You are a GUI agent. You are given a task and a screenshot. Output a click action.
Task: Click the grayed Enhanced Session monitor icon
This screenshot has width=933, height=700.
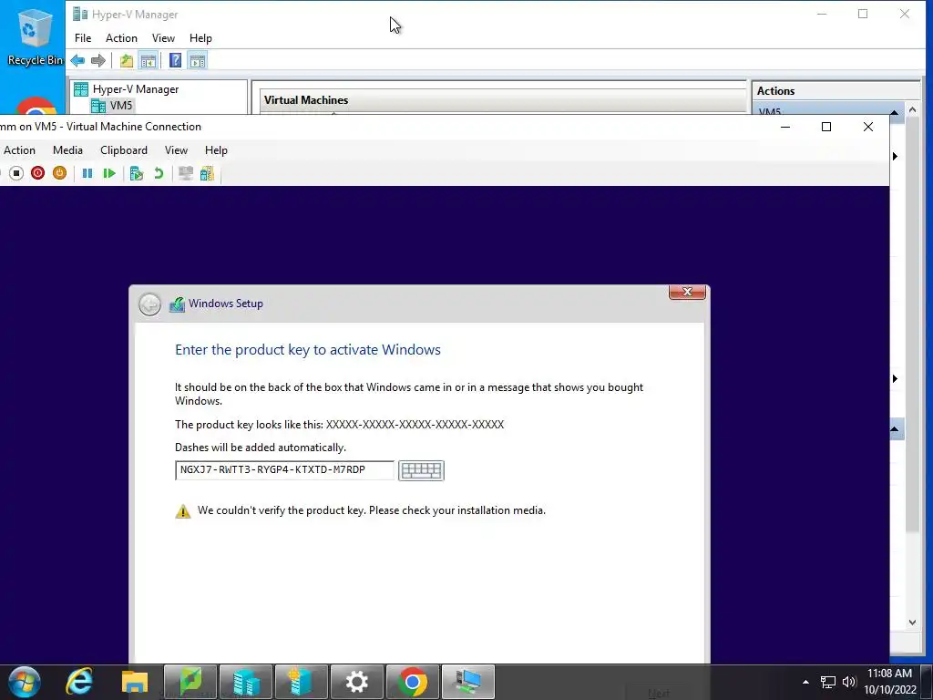[186, 173]
